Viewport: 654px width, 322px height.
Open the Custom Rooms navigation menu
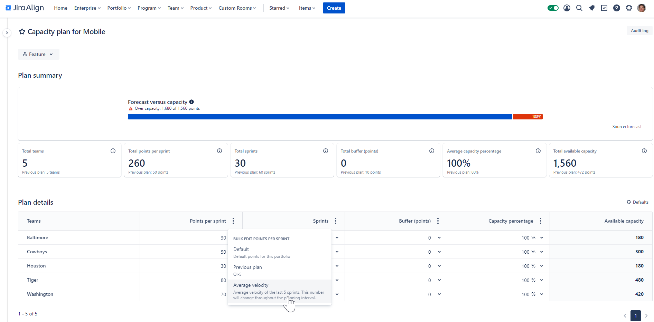pyautogui.click(x=237, y=8)
